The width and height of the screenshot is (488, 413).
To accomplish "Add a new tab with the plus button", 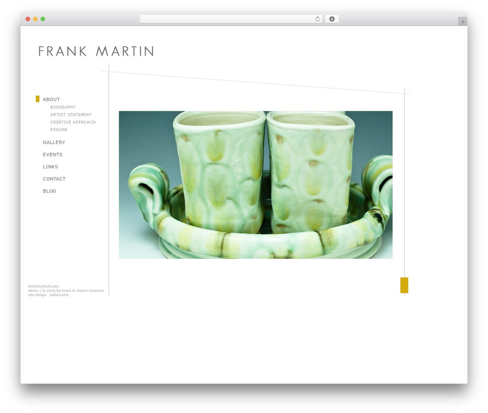I will pos(462,22).
